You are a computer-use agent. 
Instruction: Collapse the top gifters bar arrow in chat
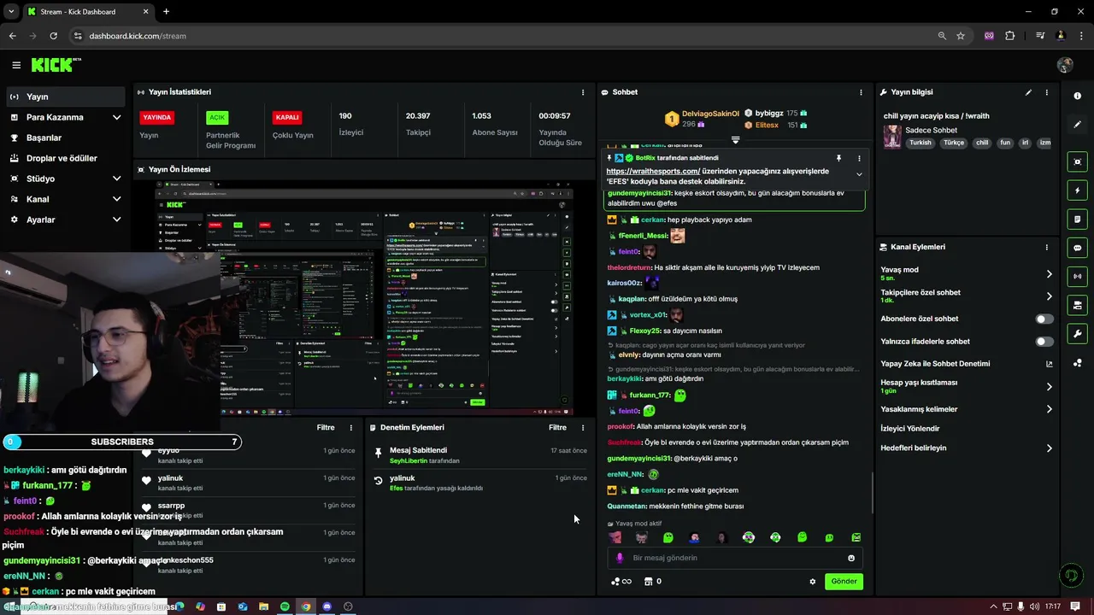point(735,139)
